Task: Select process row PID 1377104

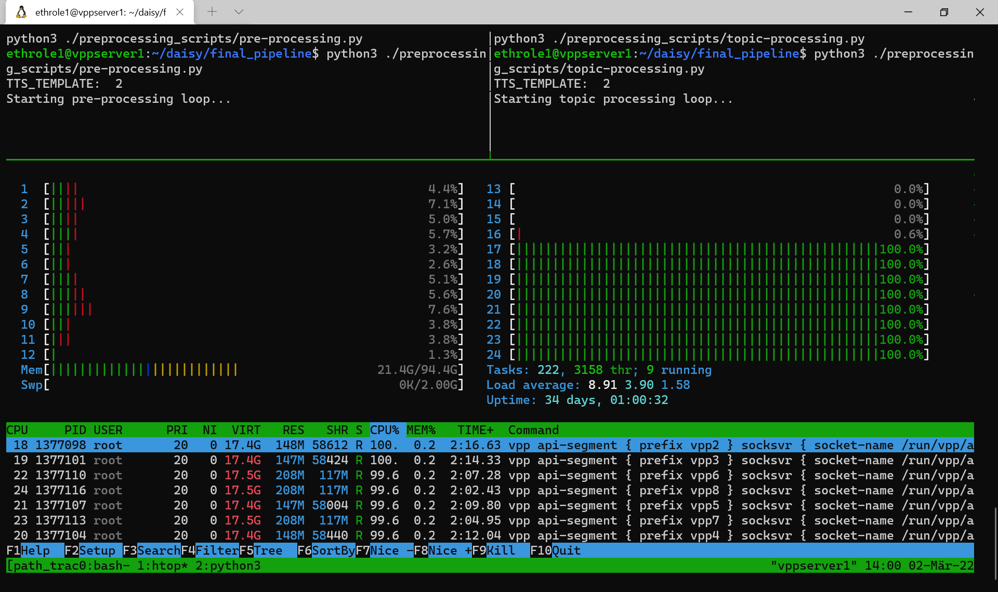Action: click(490, 535)
